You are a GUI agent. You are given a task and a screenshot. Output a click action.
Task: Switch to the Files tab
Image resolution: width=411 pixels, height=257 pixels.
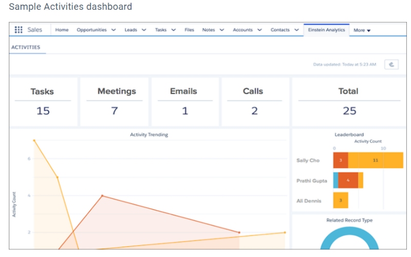click(x=189, y=30)
